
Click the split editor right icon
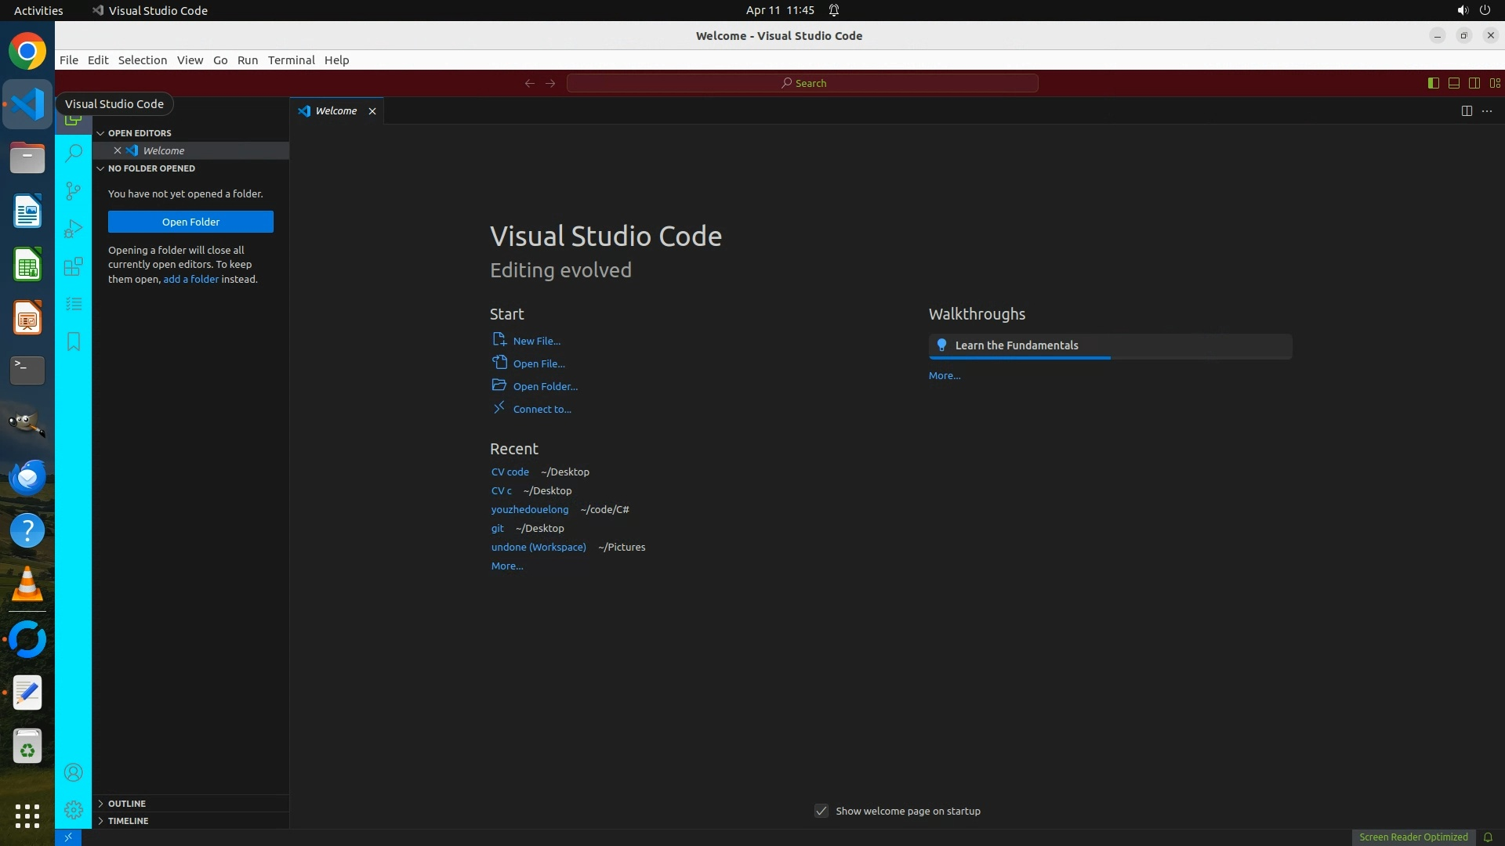(x=1467, y=111)
